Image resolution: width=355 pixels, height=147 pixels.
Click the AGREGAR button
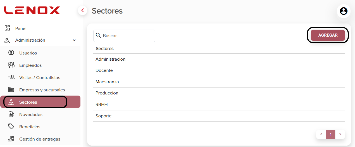tap(328, 35)
